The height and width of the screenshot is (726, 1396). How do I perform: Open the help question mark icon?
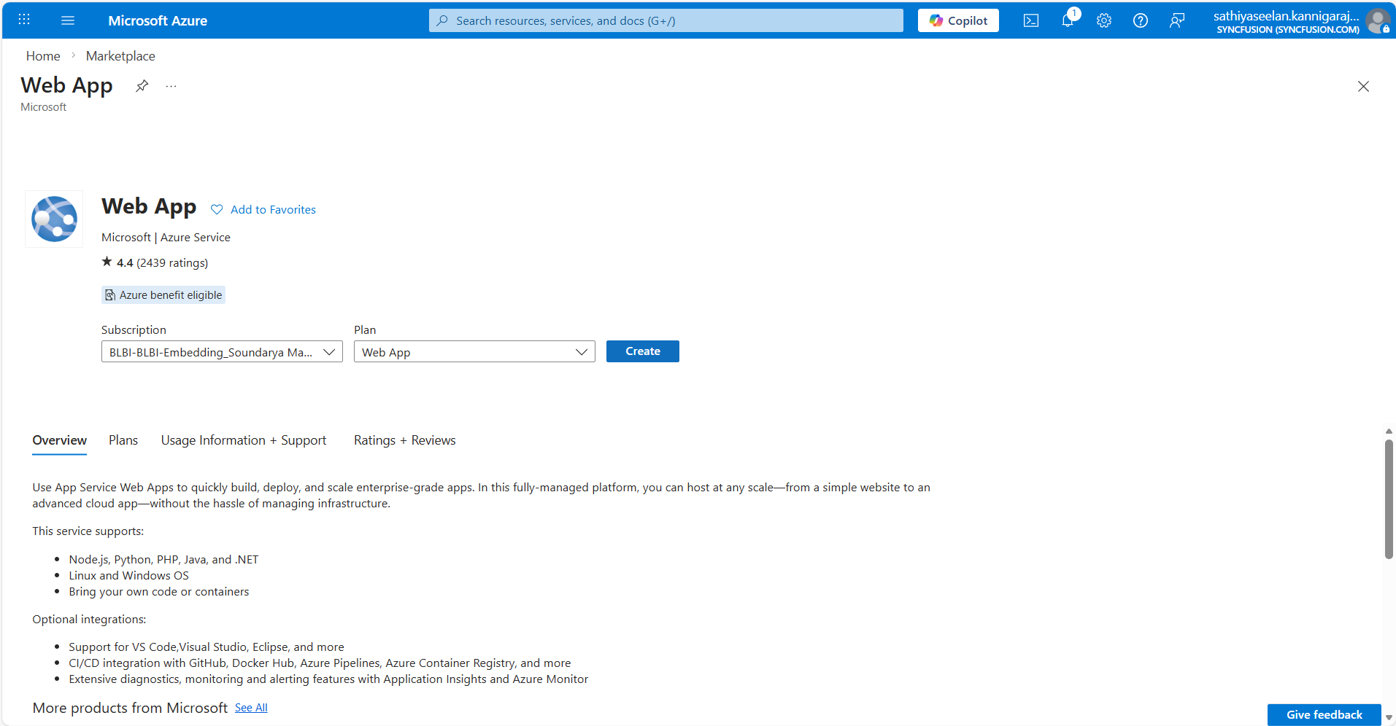click(1141, 20)
